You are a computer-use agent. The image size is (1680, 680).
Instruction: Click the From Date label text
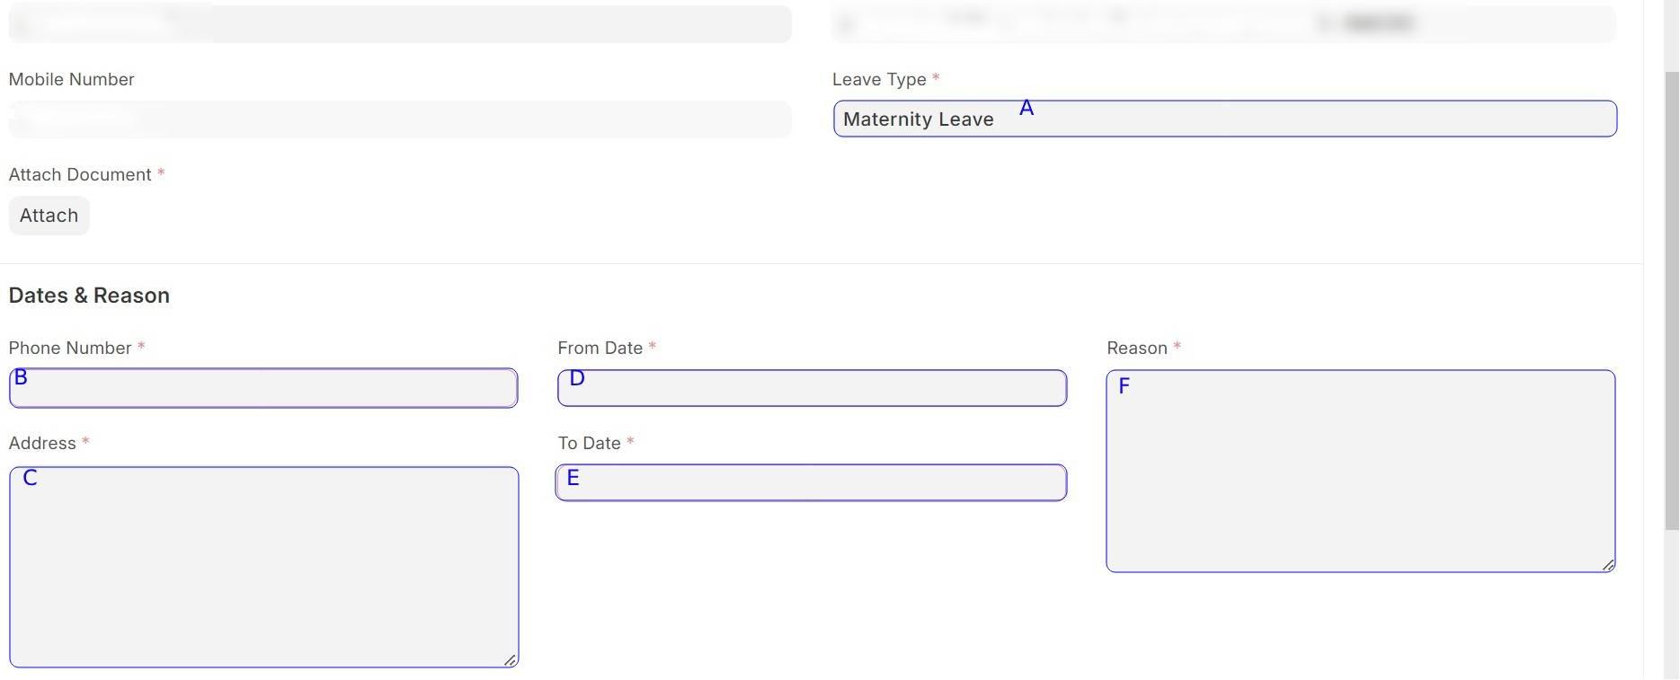click(x=600, y=349)
